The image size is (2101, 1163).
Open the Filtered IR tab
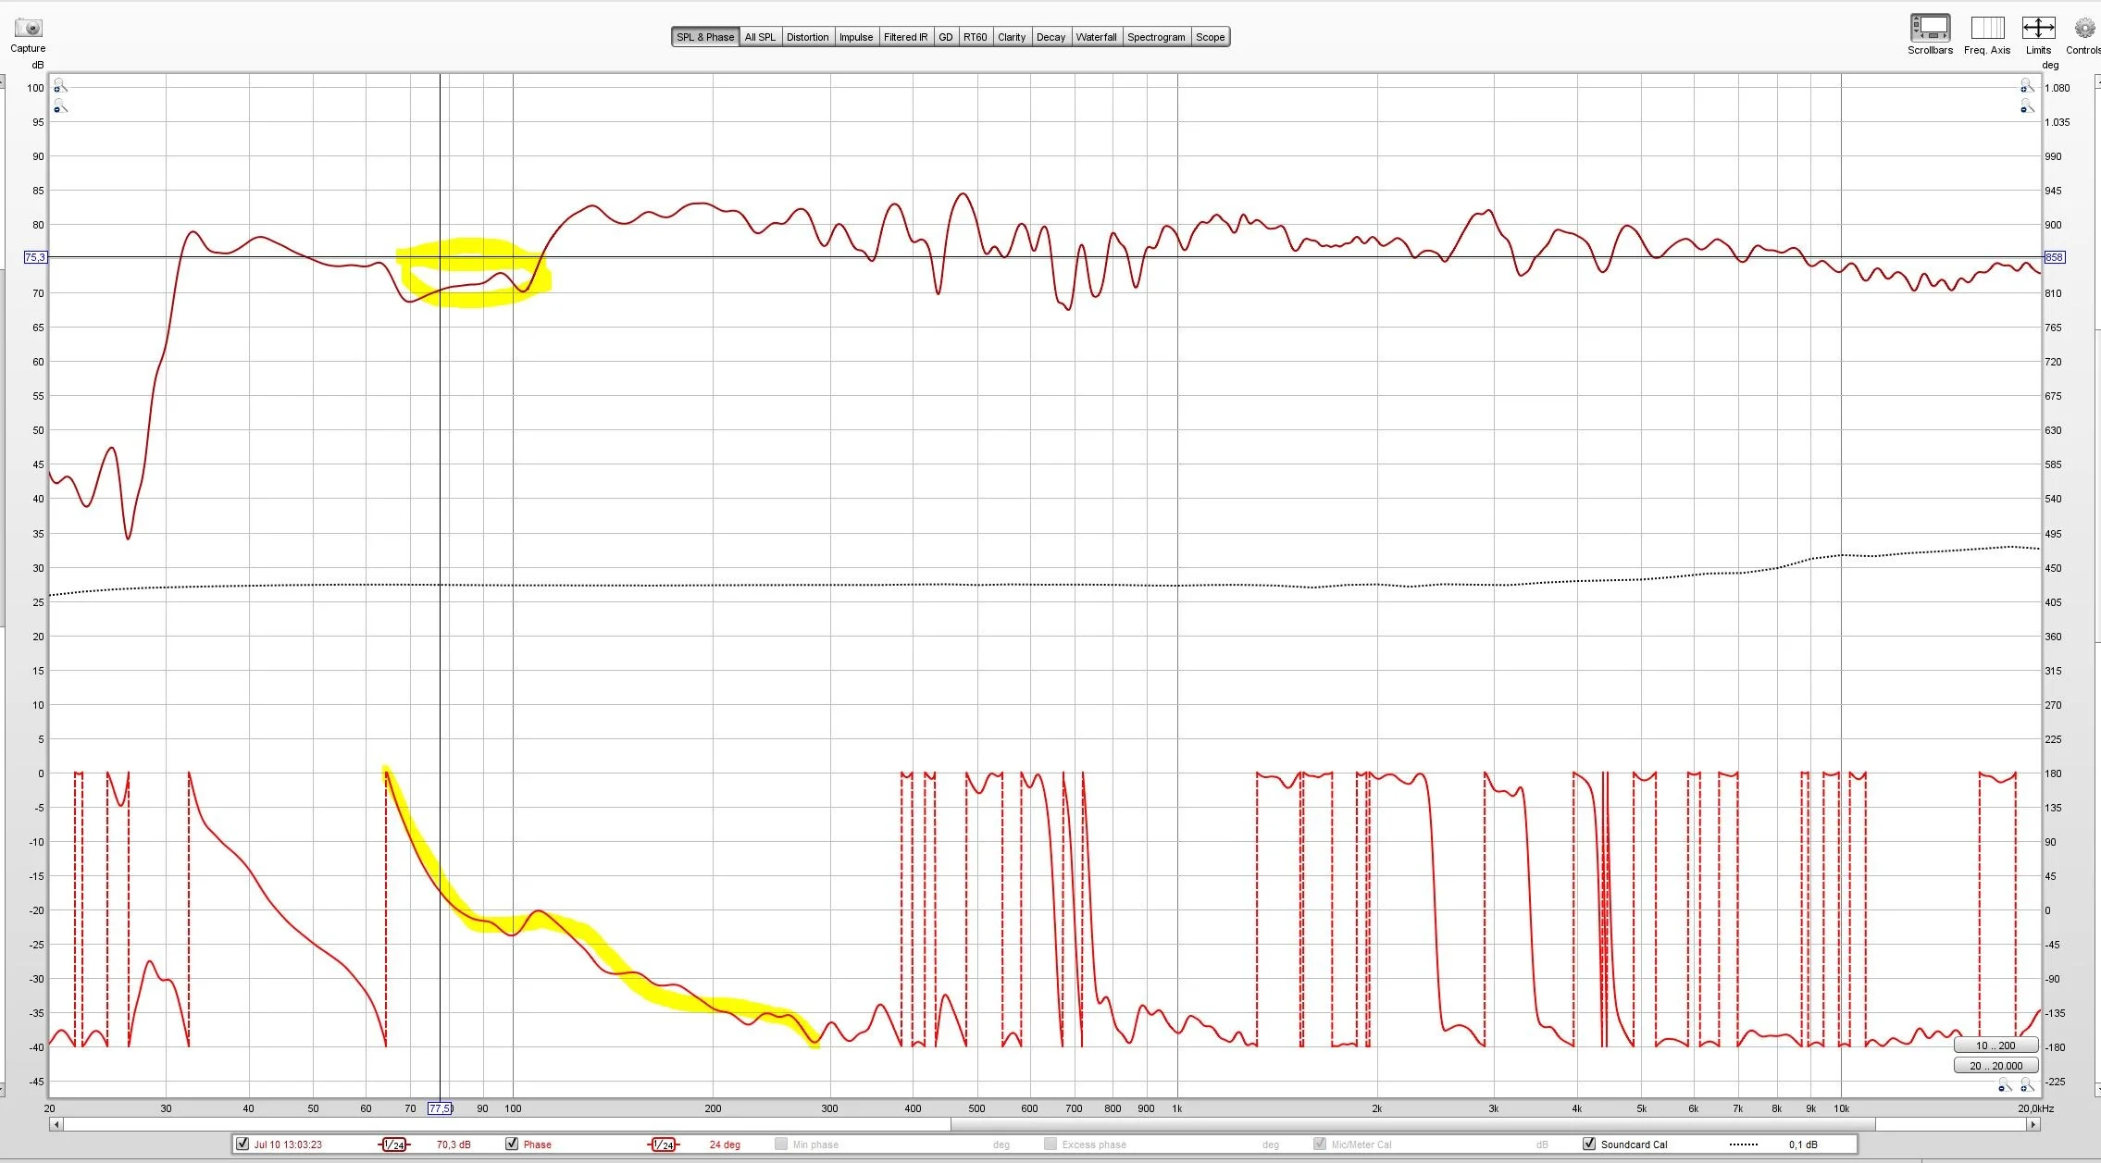(x=905, y=37)
